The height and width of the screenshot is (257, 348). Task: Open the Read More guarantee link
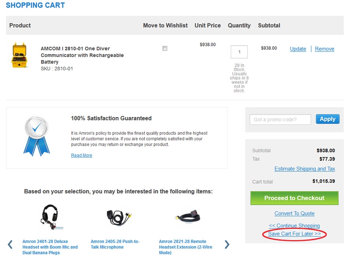(82, 155)
